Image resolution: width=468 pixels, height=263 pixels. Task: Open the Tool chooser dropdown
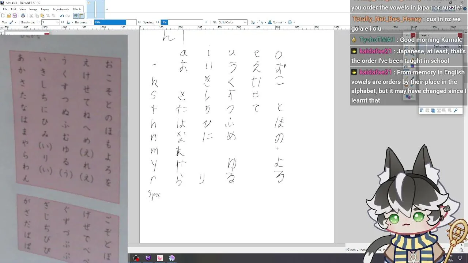coord(12,22)
